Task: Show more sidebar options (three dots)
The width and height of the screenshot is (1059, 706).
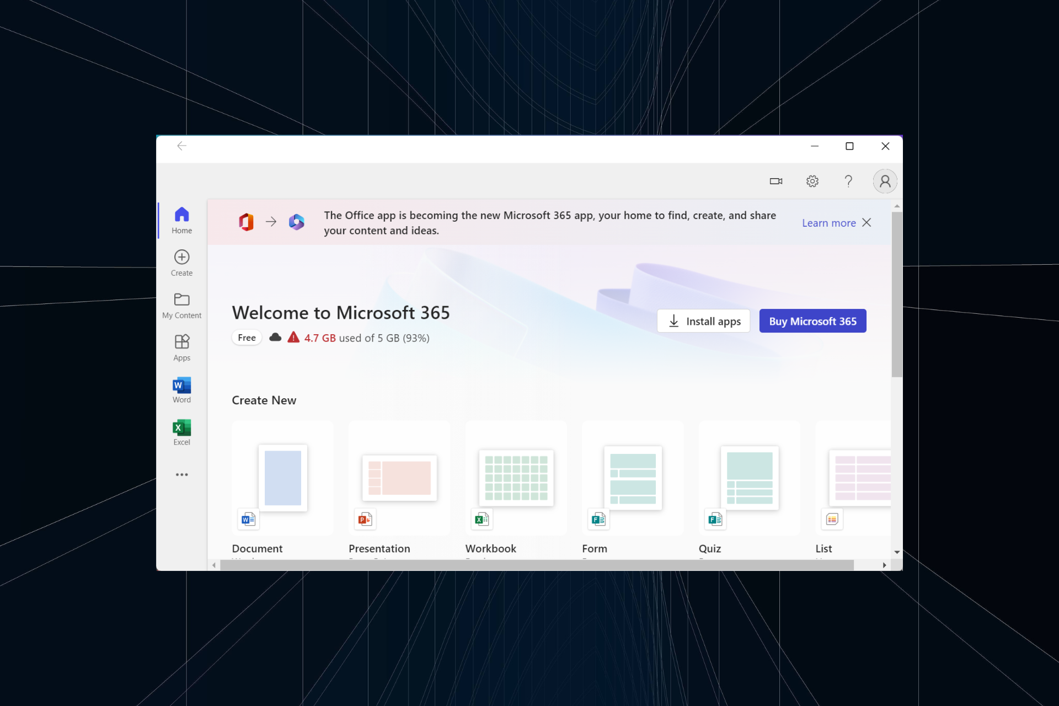Action: (181, 474)
